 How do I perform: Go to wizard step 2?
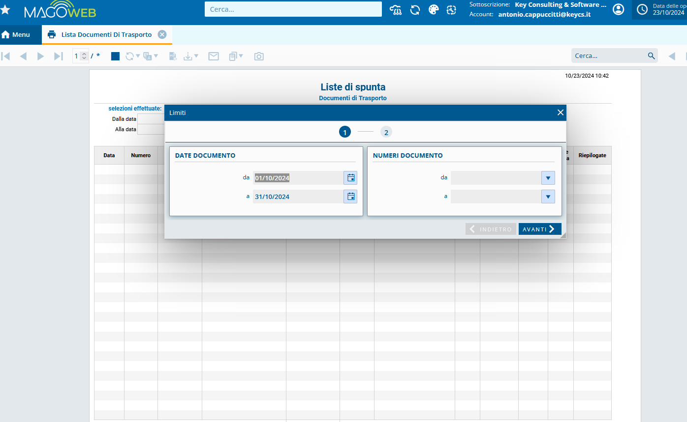point(386,132)
